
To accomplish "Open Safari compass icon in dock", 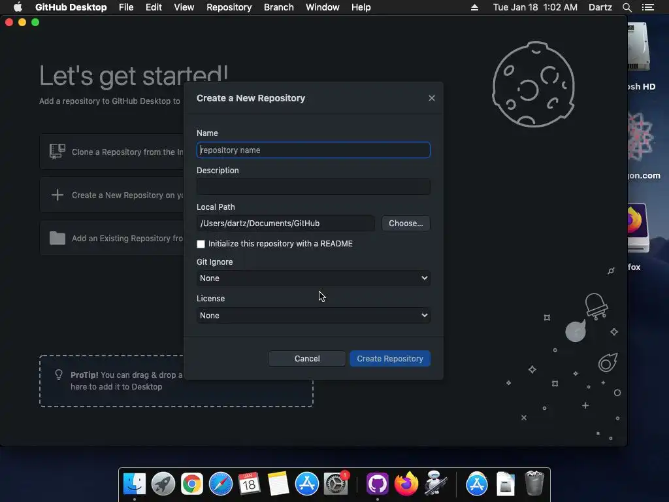I will coord(221,484).
